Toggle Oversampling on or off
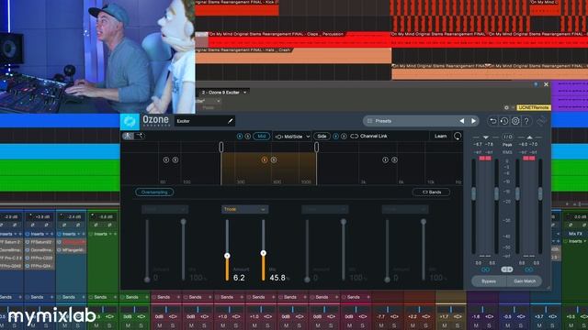The image size is (588, 330). coord(154,192)
